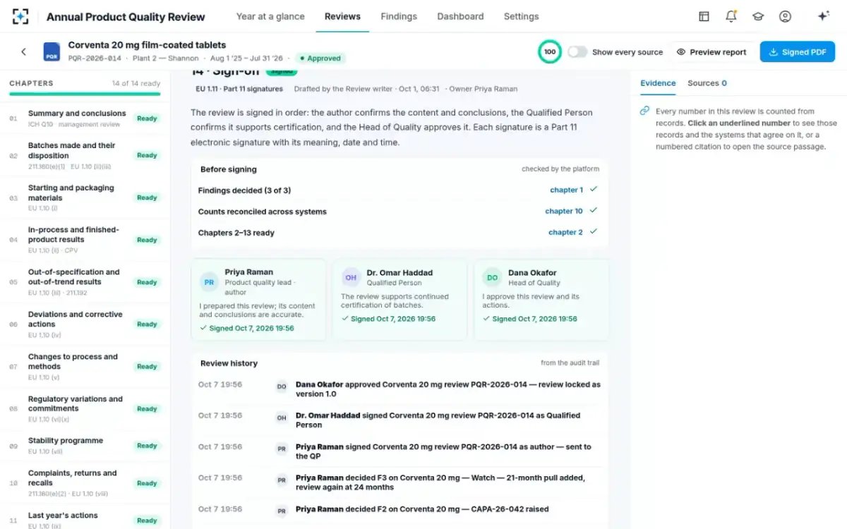Click Ready badge for Stability programme
This screenshot has height=529, width=847.
(x=147, y=446)
